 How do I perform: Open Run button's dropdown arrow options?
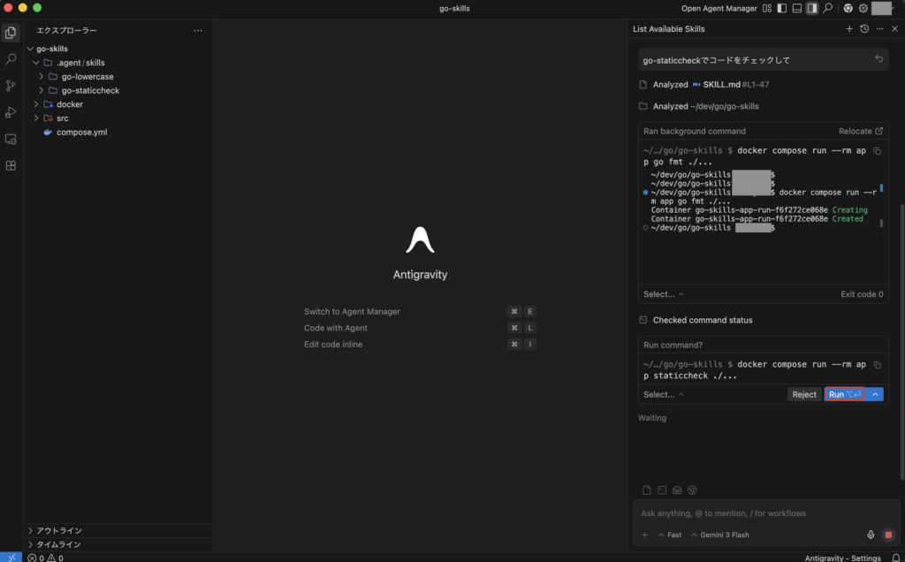pos(875,394)
